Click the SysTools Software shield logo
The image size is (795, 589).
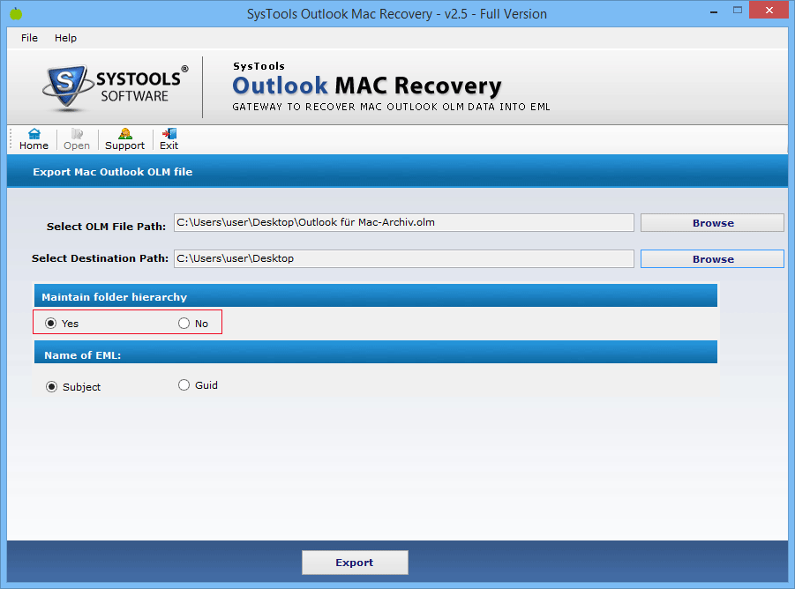tap(66, 87)
